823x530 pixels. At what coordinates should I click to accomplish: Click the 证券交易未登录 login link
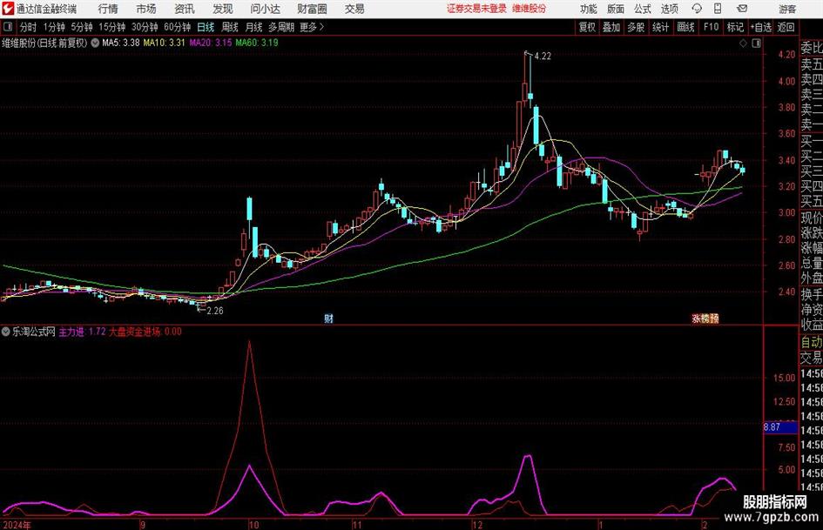(476, 9)
